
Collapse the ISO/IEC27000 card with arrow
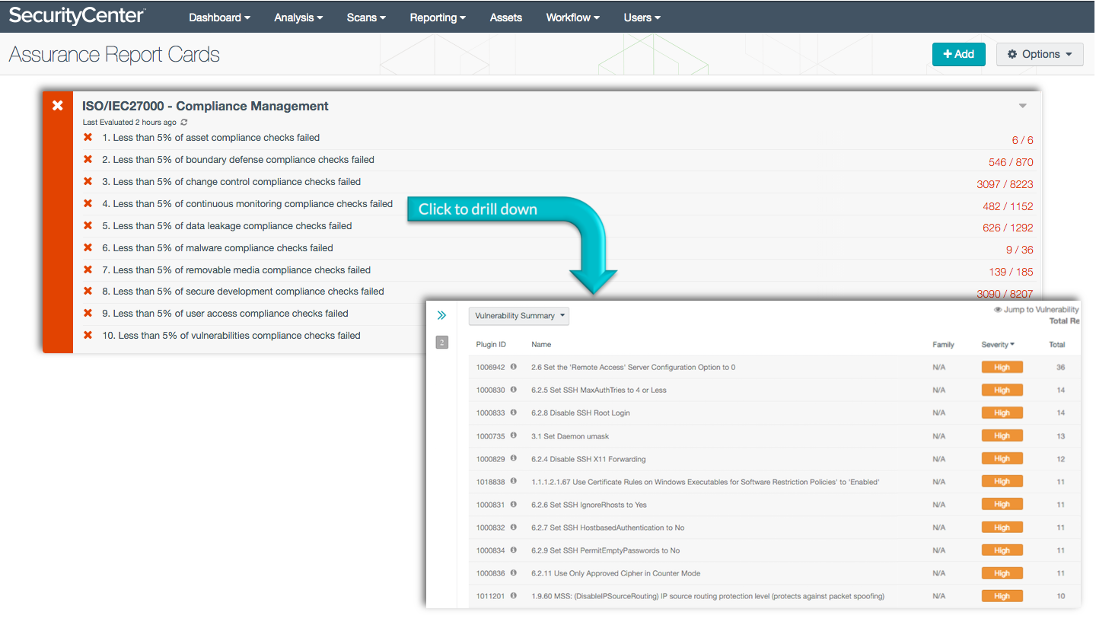(x=1023, y=106)
